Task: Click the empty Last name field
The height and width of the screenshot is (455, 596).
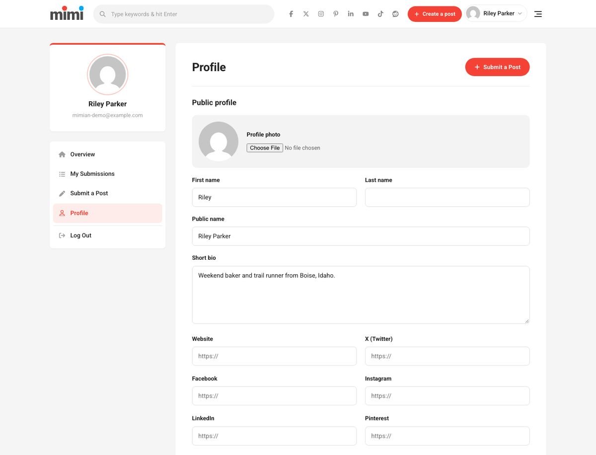Action: pos(447,197)
